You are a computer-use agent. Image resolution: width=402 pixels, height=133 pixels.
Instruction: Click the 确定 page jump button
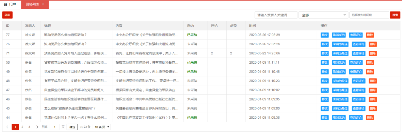click(x=72, y=127)
